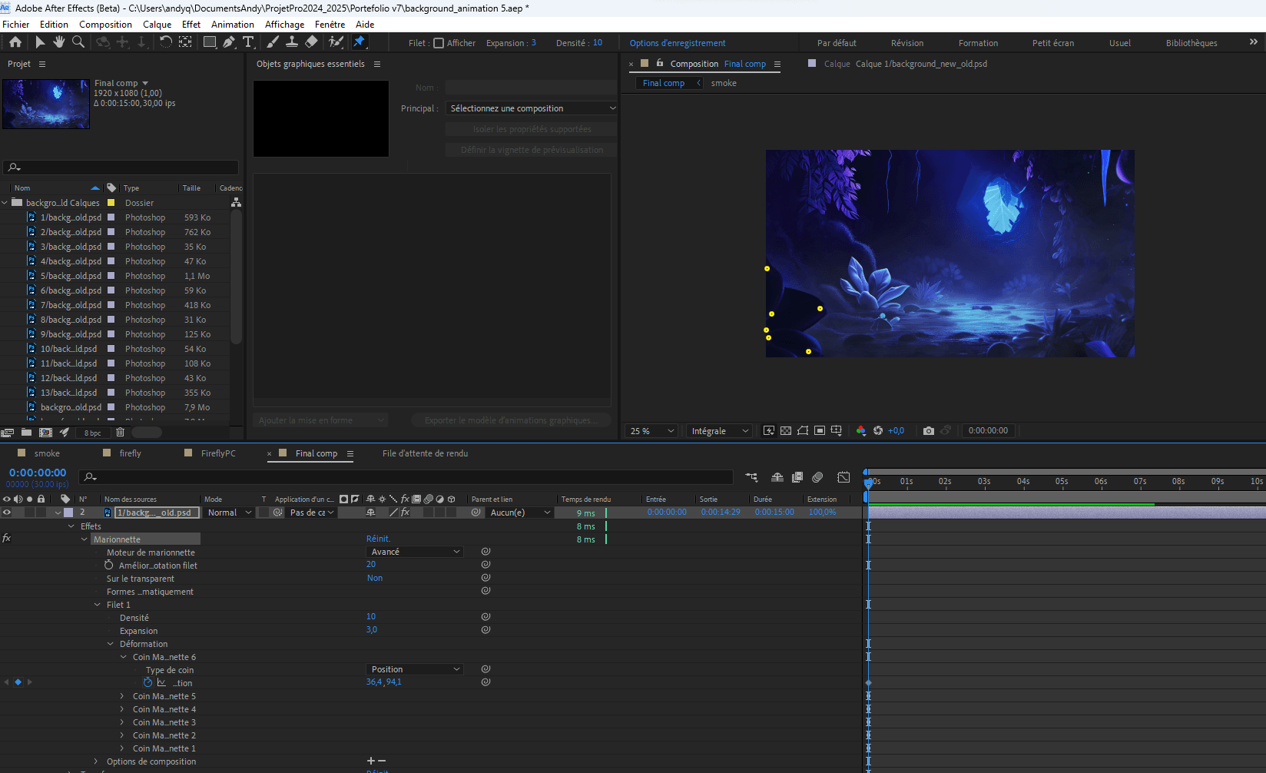Viewport: 1266px width, 773px height.
Task: Open the 25 % zoom level dropdown
Action: click(652, 431)
